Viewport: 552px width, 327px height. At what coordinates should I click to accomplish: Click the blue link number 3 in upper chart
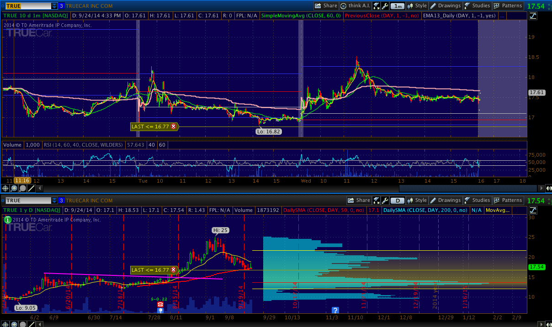(x=61, y=6)
